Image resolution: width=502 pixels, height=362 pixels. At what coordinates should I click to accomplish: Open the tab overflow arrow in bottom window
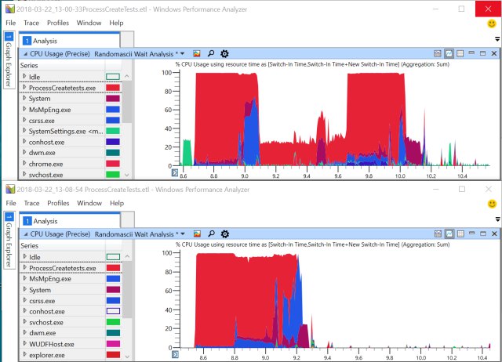pos(497,219)
